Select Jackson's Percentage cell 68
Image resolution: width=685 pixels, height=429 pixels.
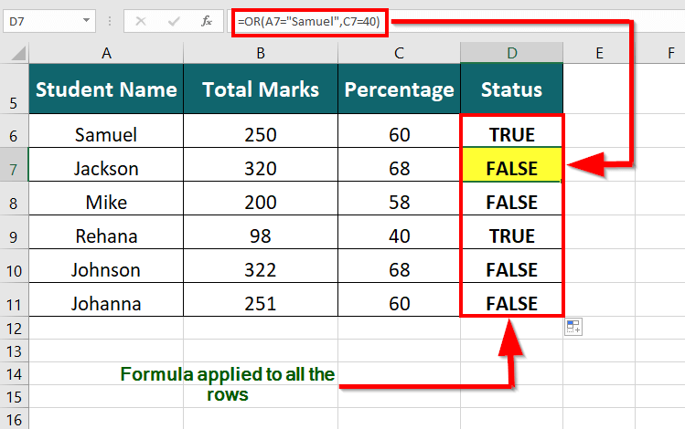400,165
